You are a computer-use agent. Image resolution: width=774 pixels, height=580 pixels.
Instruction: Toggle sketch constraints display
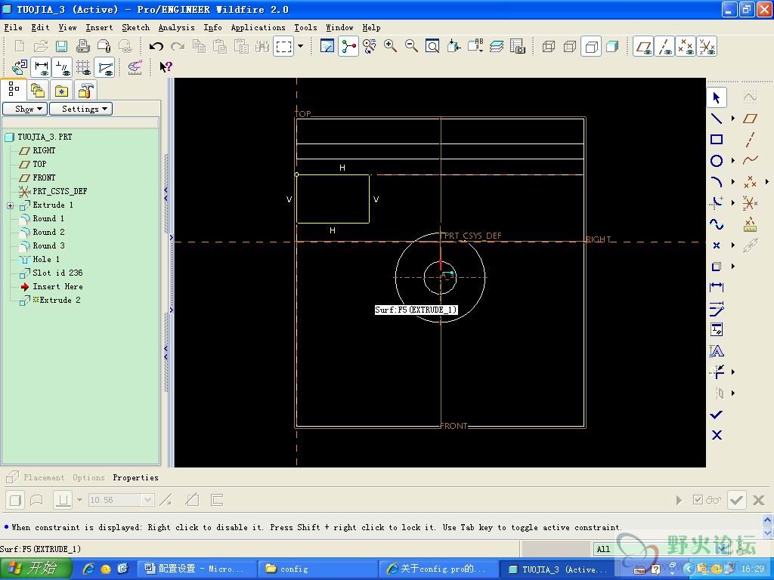[x=62, y=66]
